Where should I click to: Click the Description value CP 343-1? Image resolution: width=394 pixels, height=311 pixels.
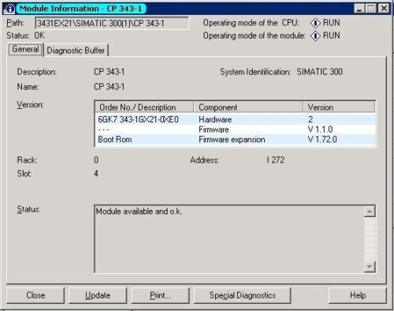point(110,72)
